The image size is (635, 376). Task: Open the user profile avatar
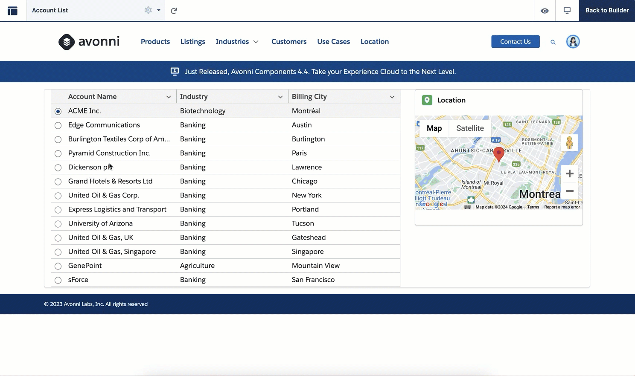coord(573,42)
